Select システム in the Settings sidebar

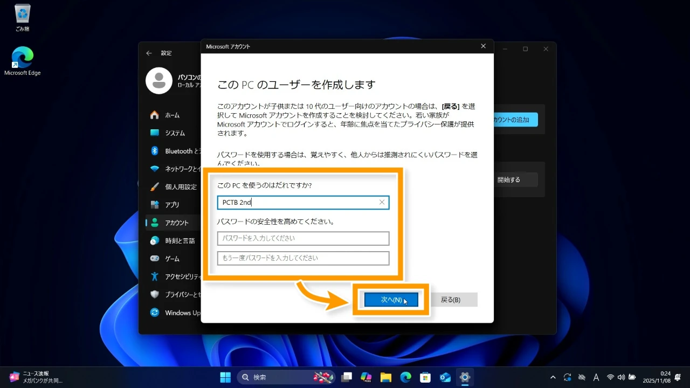pos(175,133)
